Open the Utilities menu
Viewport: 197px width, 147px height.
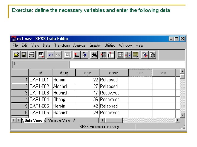(x=110, y=45)
